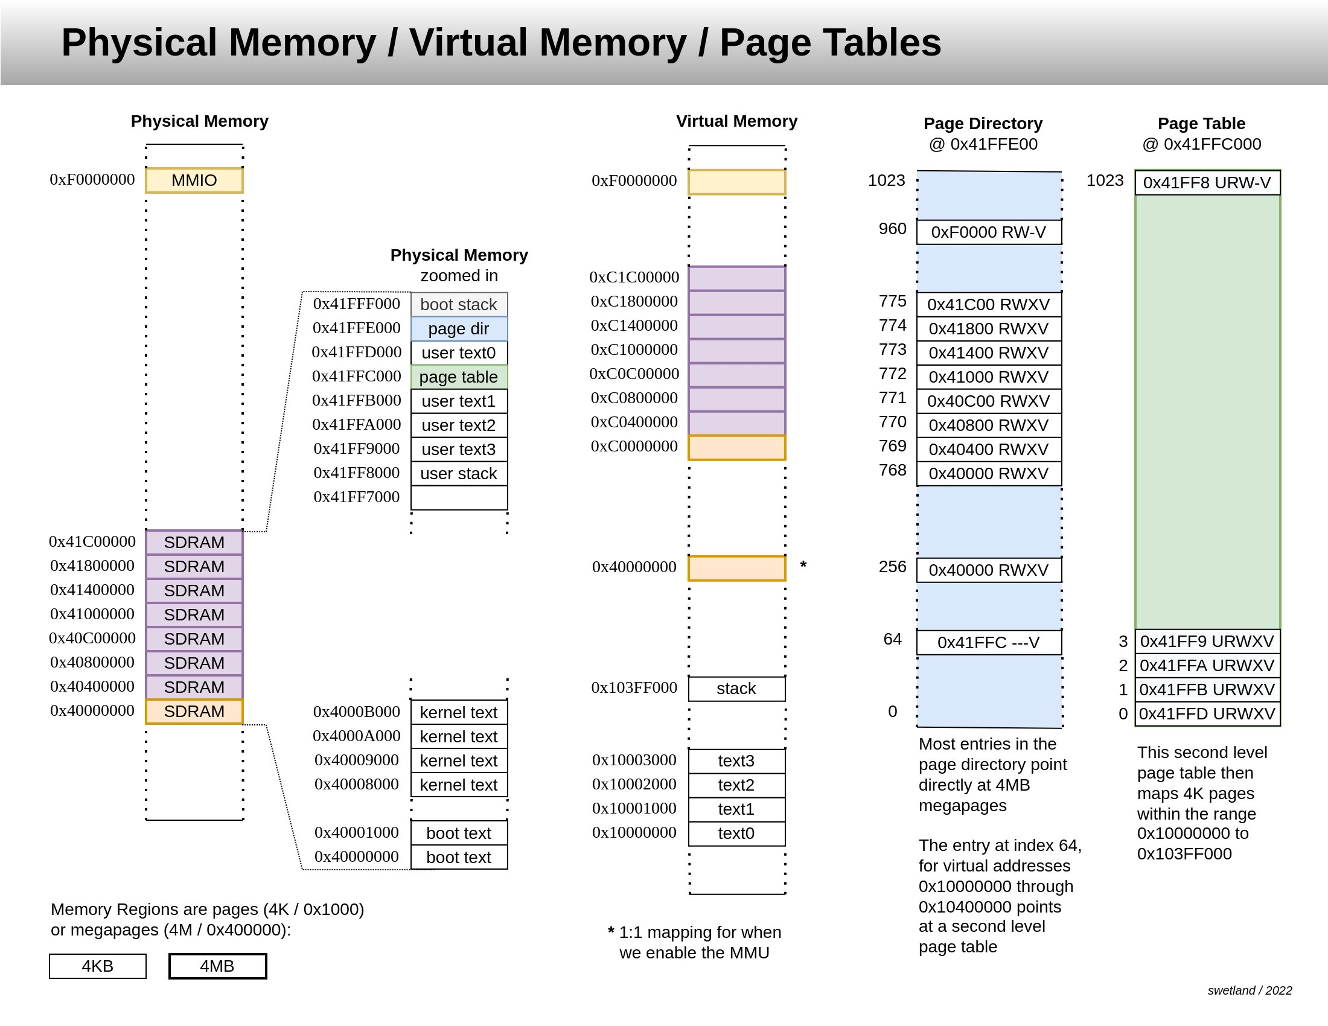Click the user text0 block
The image size is (1328, 1026).
(x=459, y=352)
